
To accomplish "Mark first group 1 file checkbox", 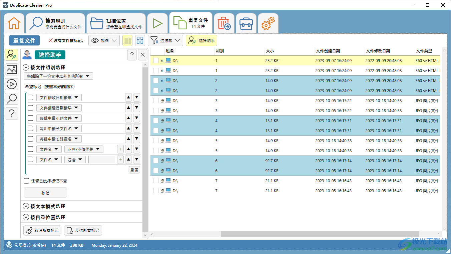I will (x=156, y=61).
